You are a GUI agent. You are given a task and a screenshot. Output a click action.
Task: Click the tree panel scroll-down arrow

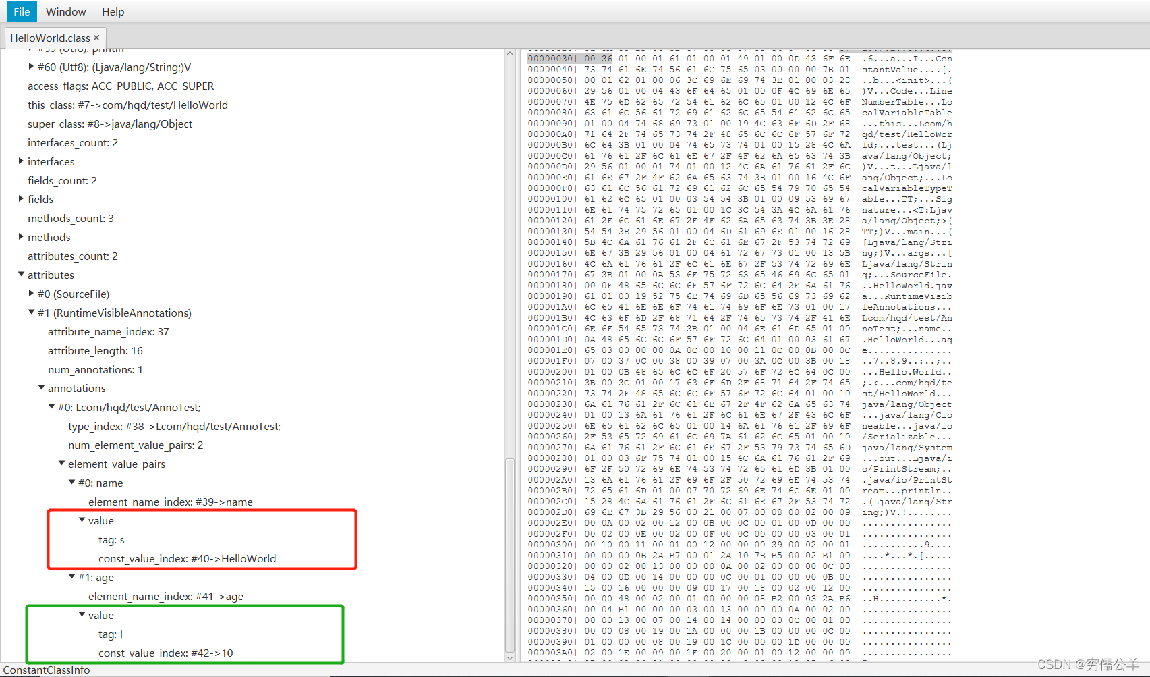[510, 657]
